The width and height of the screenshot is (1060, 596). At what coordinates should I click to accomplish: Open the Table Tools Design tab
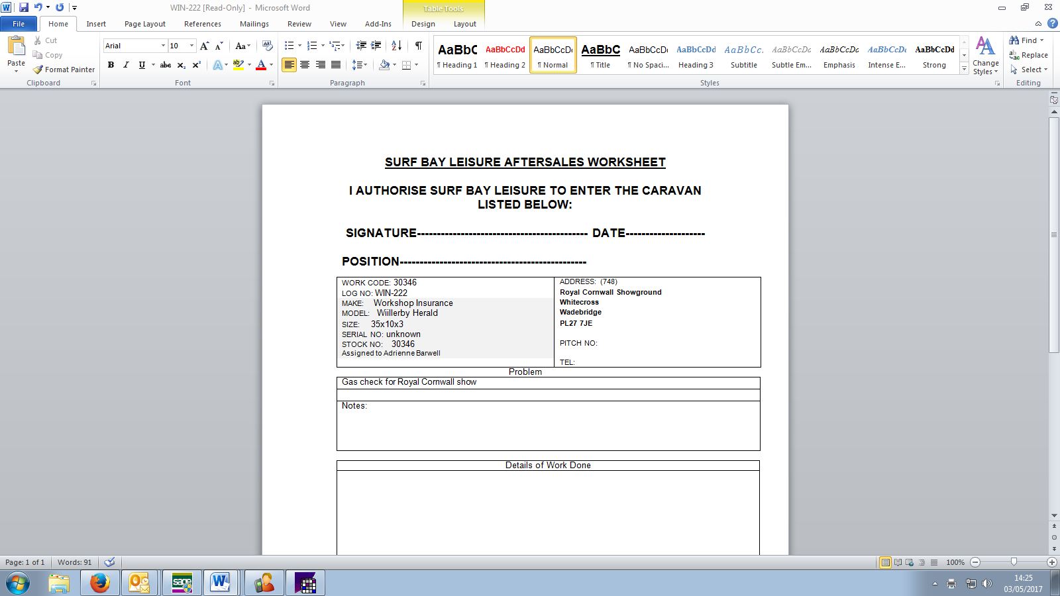point(423,24)
